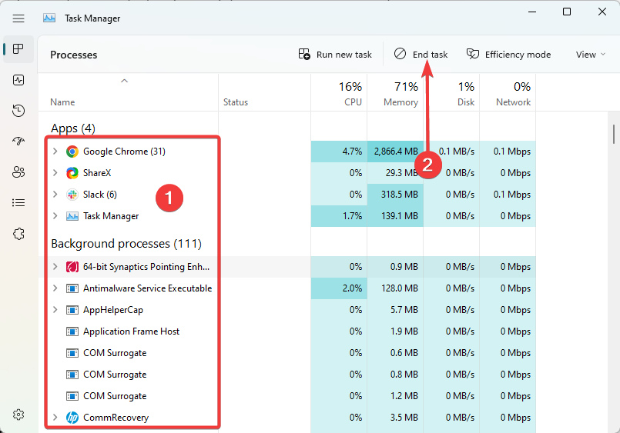Select the COM Surrogate row using 0.8 MB
The width and height of the screenshot is (620, 433).
pyautogui.click(x=115, y=375)
